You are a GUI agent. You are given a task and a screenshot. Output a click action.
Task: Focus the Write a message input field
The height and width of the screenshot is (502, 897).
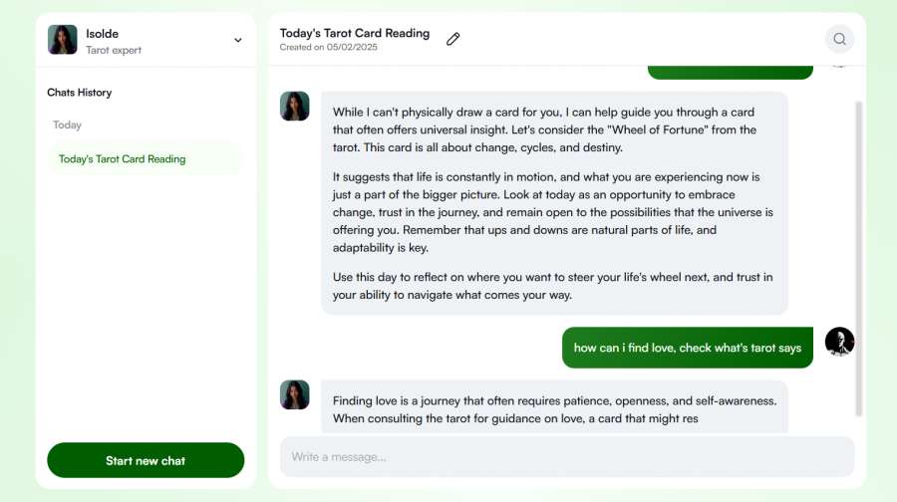(566, 456)
